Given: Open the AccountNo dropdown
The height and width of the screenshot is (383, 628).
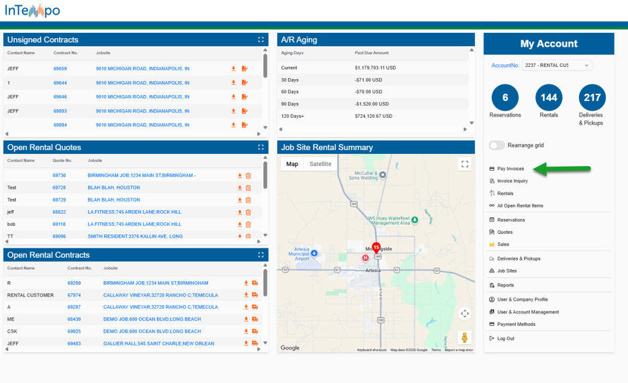Looking at the screenshot, I should 557,65.
